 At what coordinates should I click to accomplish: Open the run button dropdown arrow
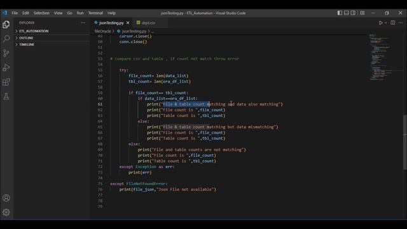(x=386, y=23)
